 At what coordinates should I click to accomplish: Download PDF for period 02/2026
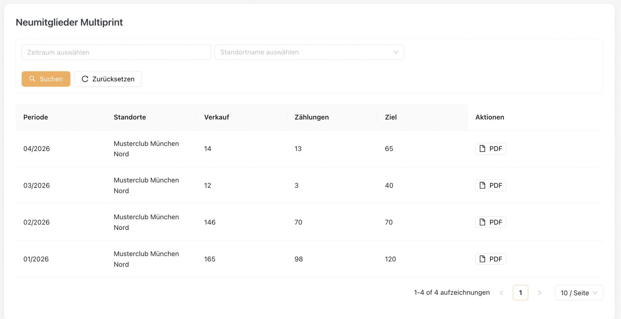click(491, 222)
